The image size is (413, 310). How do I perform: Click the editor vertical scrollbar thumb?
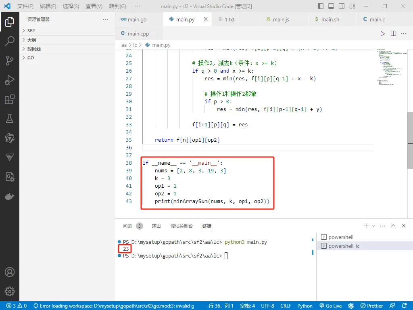point(410,140)
